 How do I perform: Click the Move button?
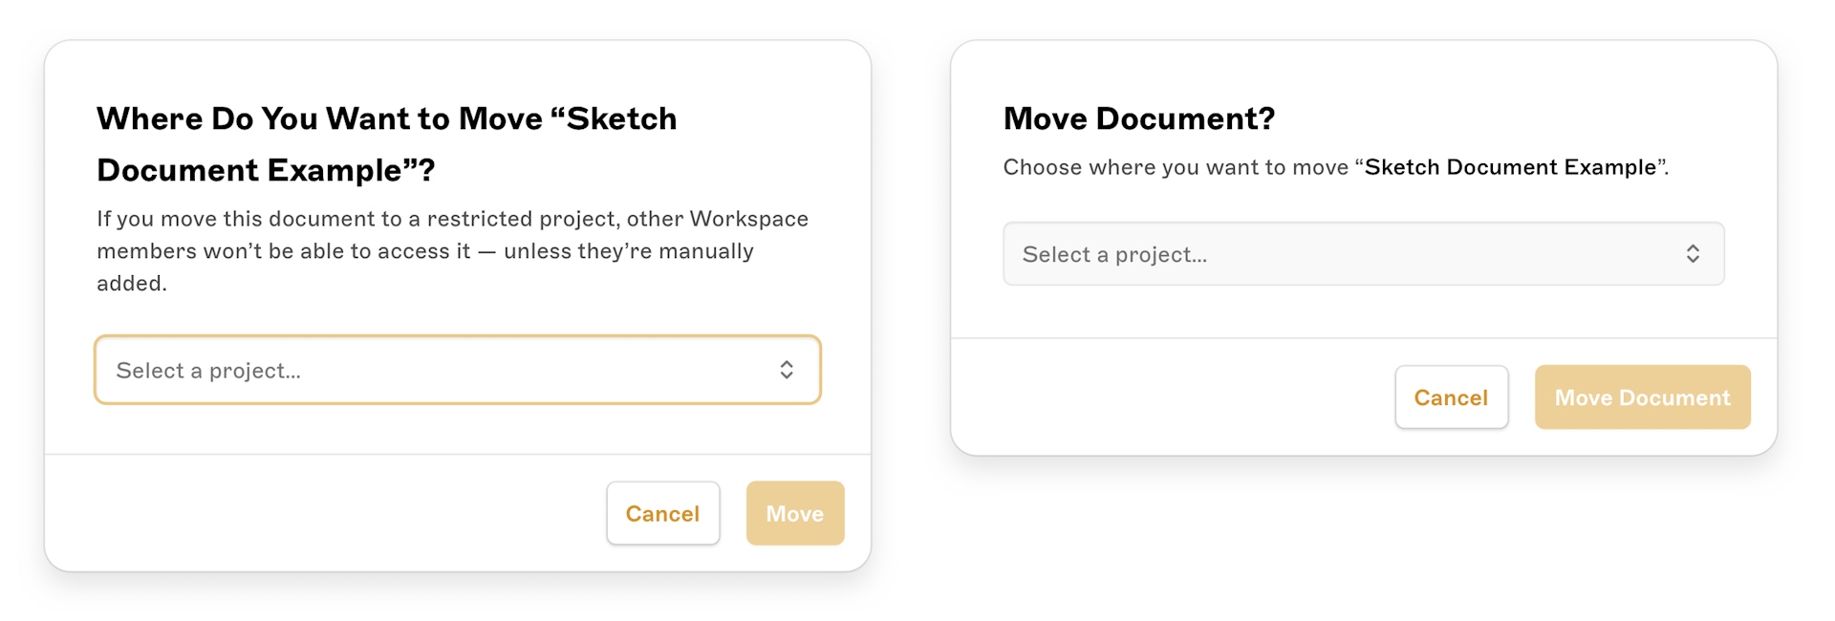[x=795, y=513]
